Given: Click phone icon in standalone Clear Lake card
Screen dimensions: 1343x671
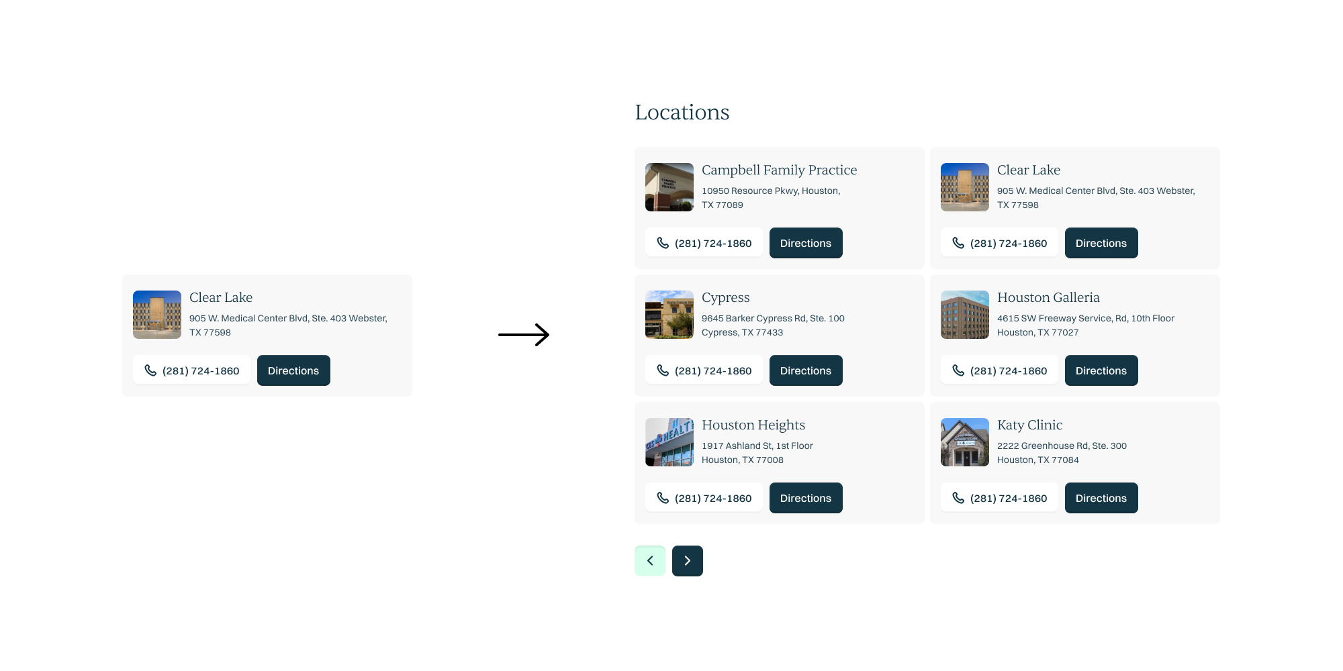Looking at the screenshot, I should pos(150,370).
